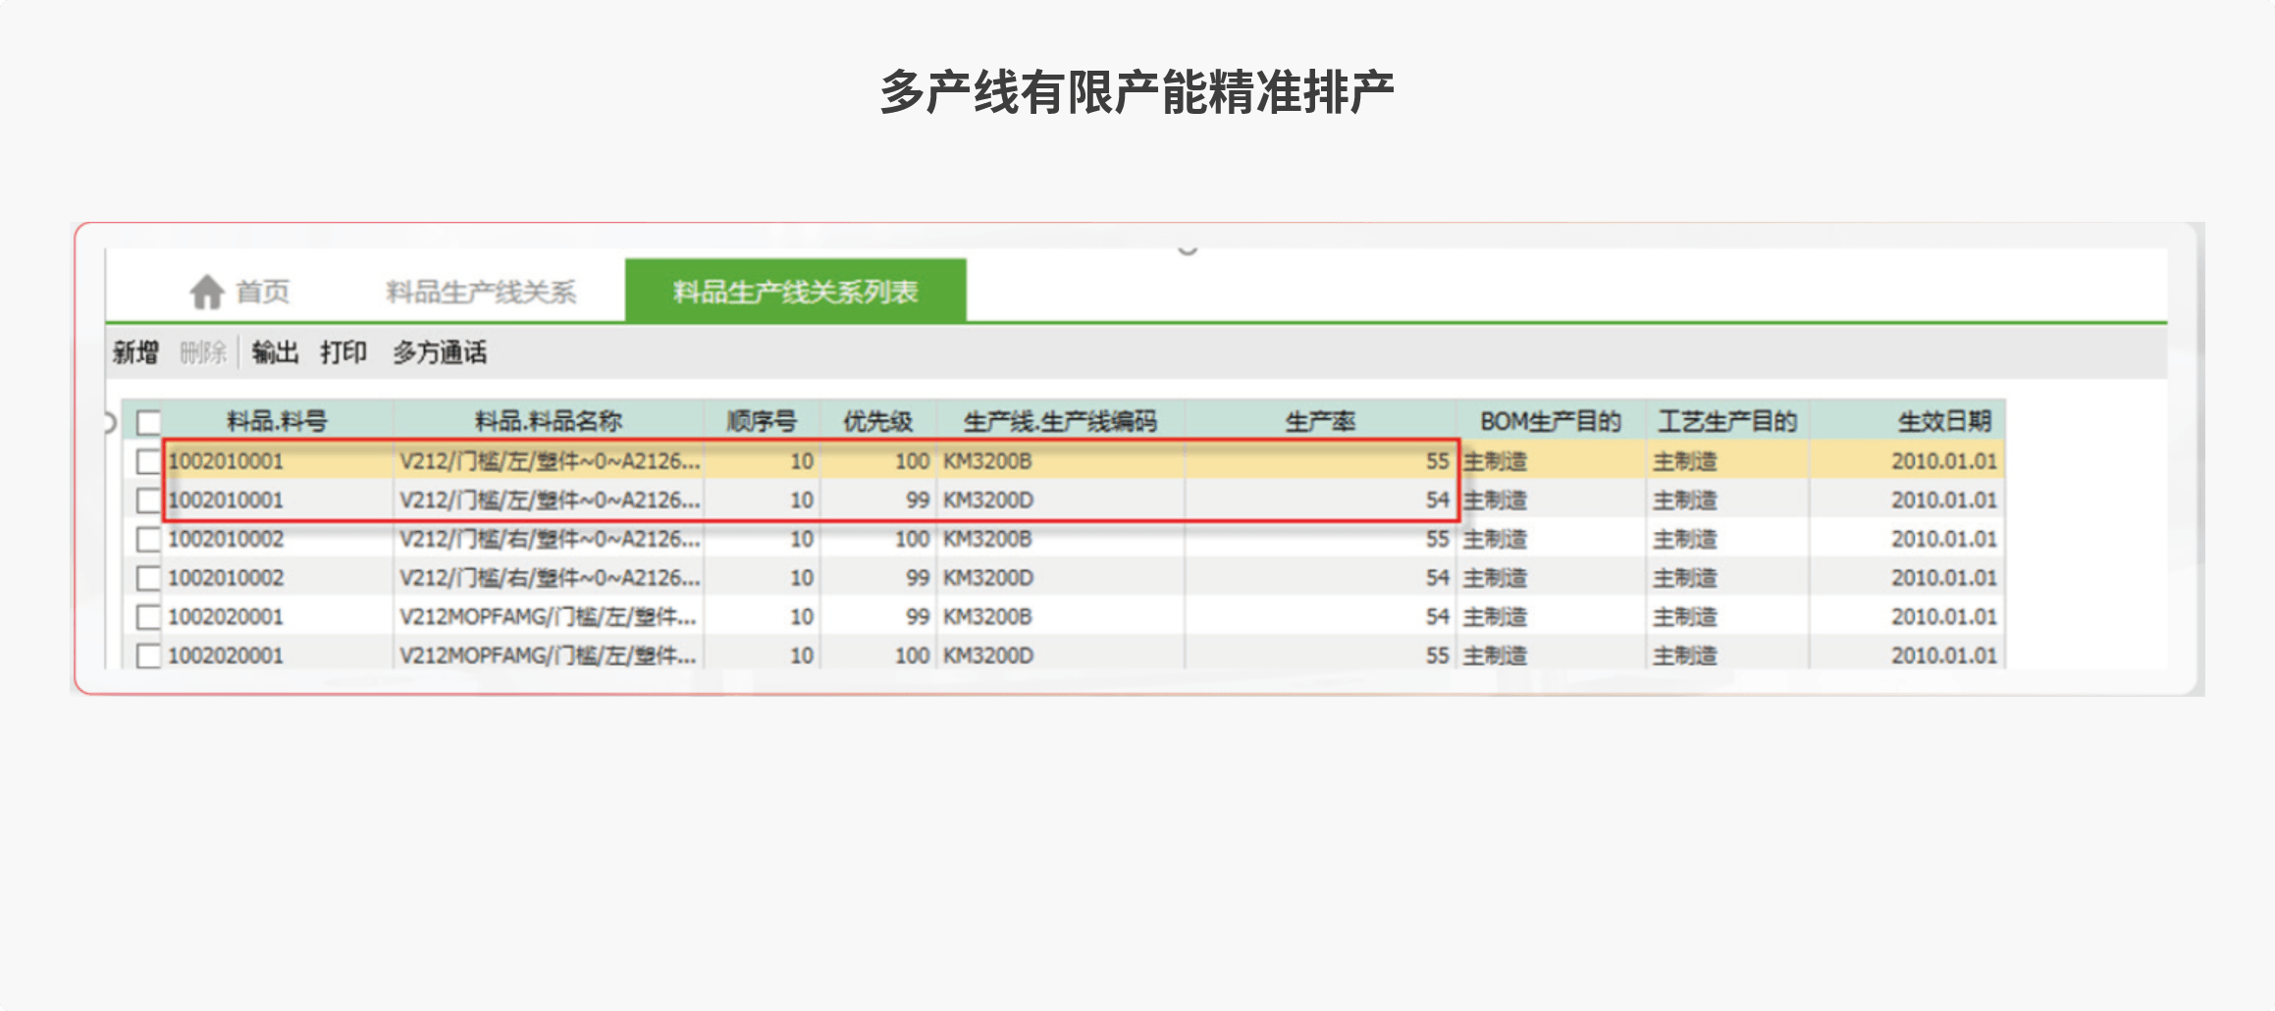
Task: Tick the checkbox for the first 1002010002 row
Action: [x=148, y=539]
